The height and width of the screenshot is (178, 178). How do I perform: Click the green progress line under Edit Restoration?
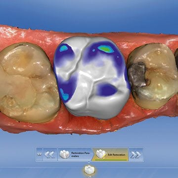pos(111,160)
